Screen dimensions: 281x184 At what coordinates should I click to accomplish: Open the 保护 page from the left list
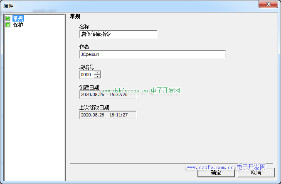click(x=18, y=25)
